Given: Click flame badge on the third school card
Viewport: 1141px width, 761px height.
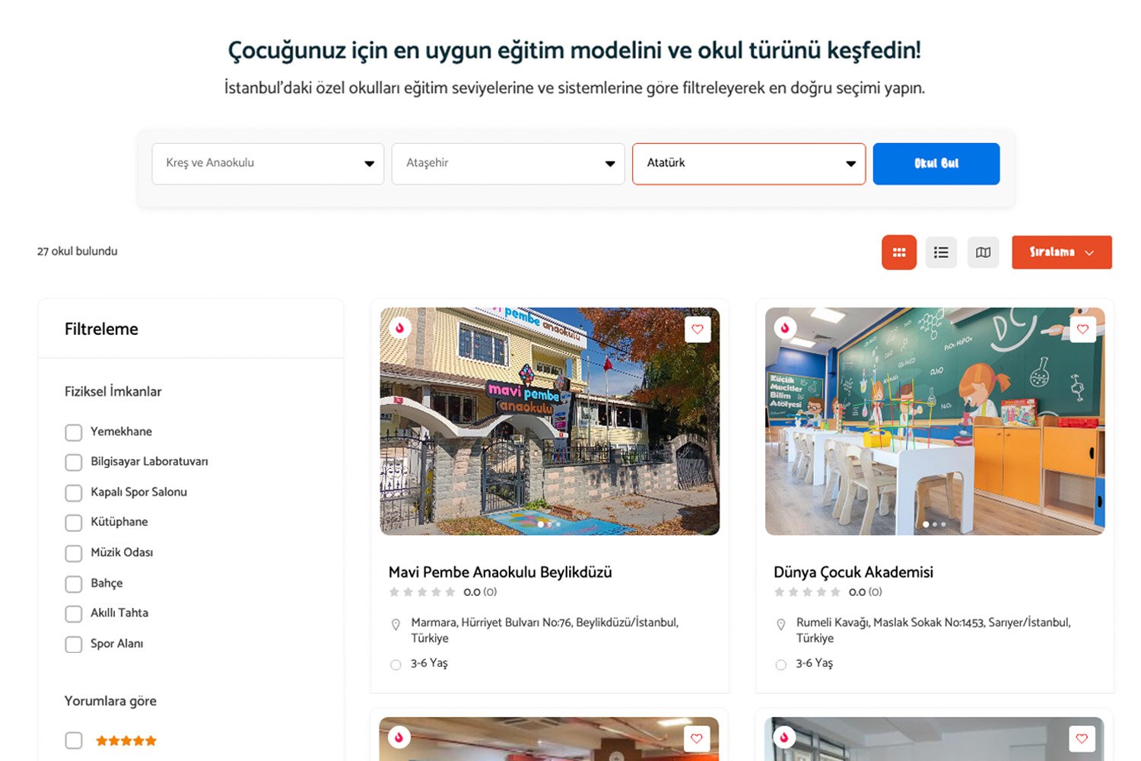Looking at the screenshot, I should coord(399,737).
